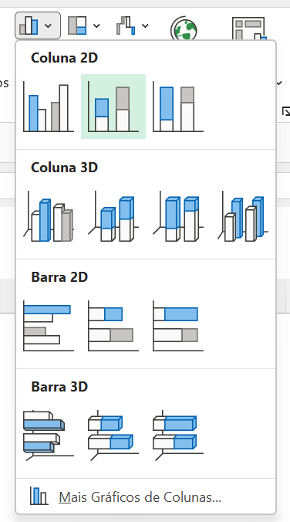The width and height of the screenshot is (290, 522).
Task: Click the globe maps chart icon
Action: [x=184, y=29]
